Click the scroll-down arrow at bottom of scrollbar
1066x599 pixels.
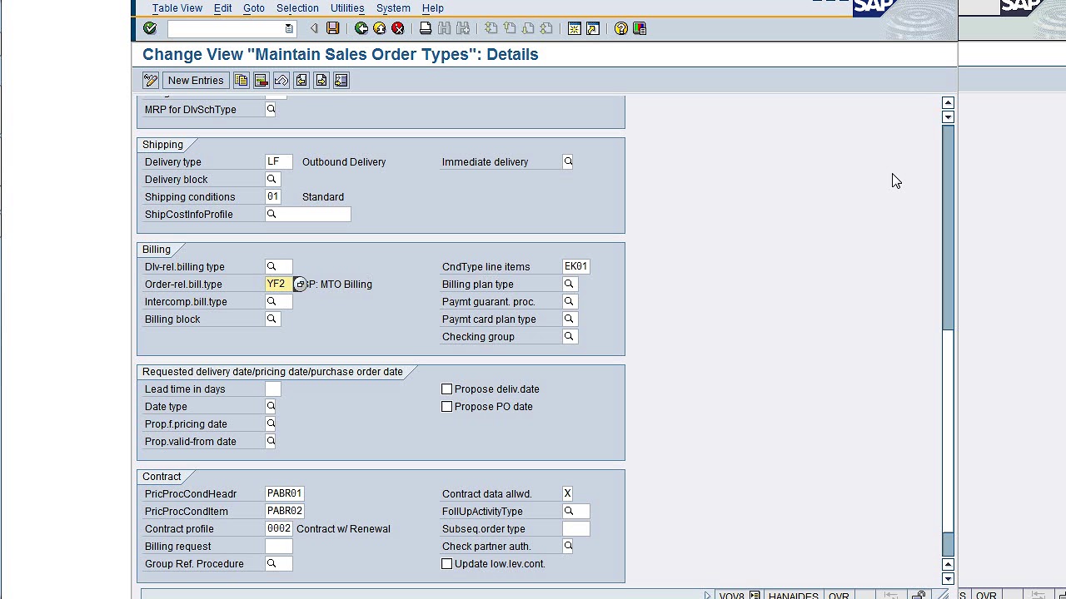pyautogui.click(x=948, y=578)
